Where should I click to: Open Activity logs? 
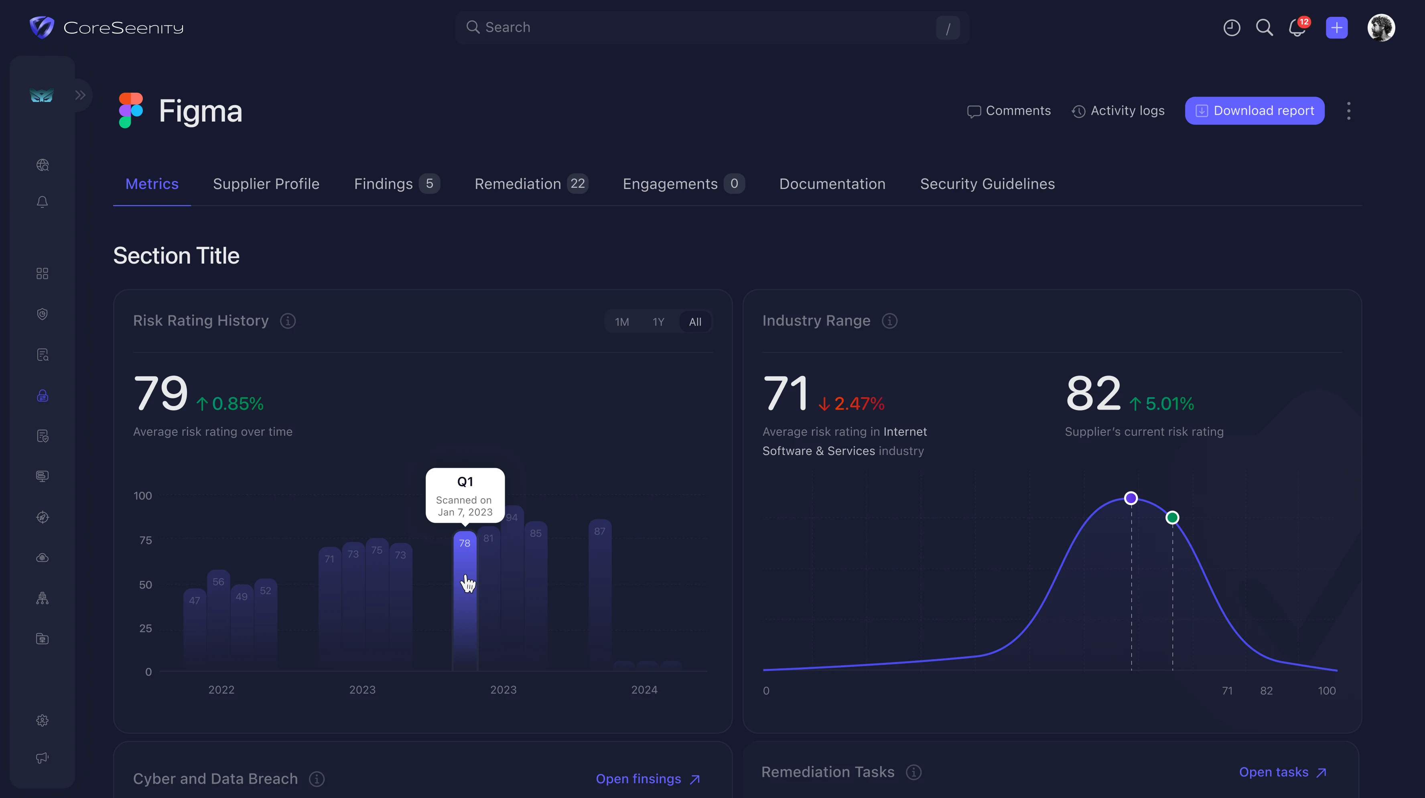[1118, 111]
